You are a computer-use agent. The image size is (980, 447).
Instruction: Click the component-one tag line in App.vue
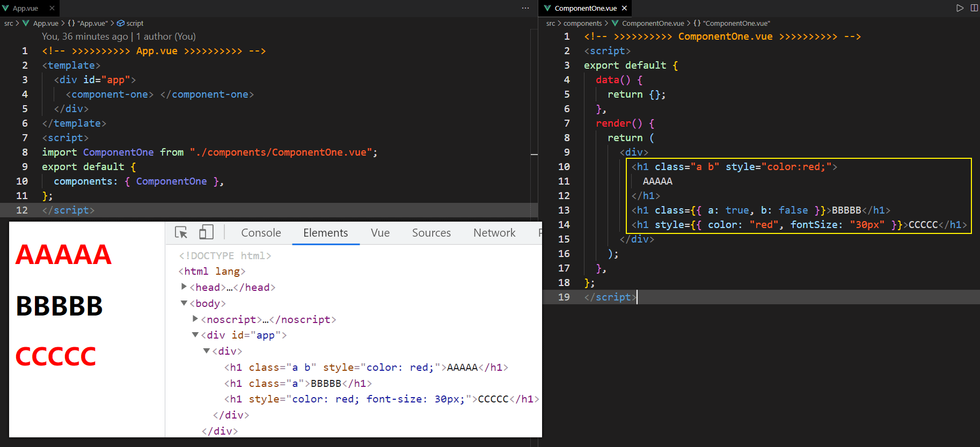click(x=160, y=94)
